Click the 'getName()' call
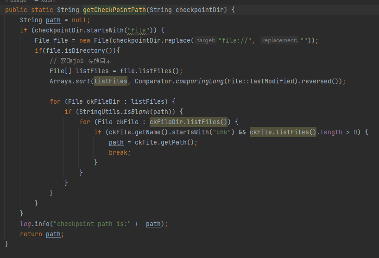 (152, 132)
